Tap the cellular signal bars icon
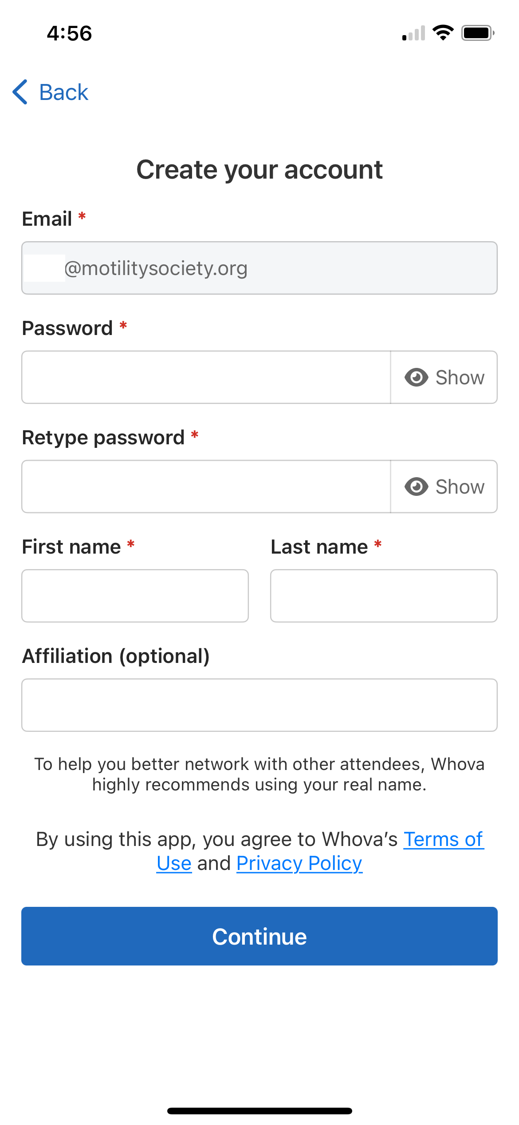The image size is (519, 1125). [x=413, y=34]
